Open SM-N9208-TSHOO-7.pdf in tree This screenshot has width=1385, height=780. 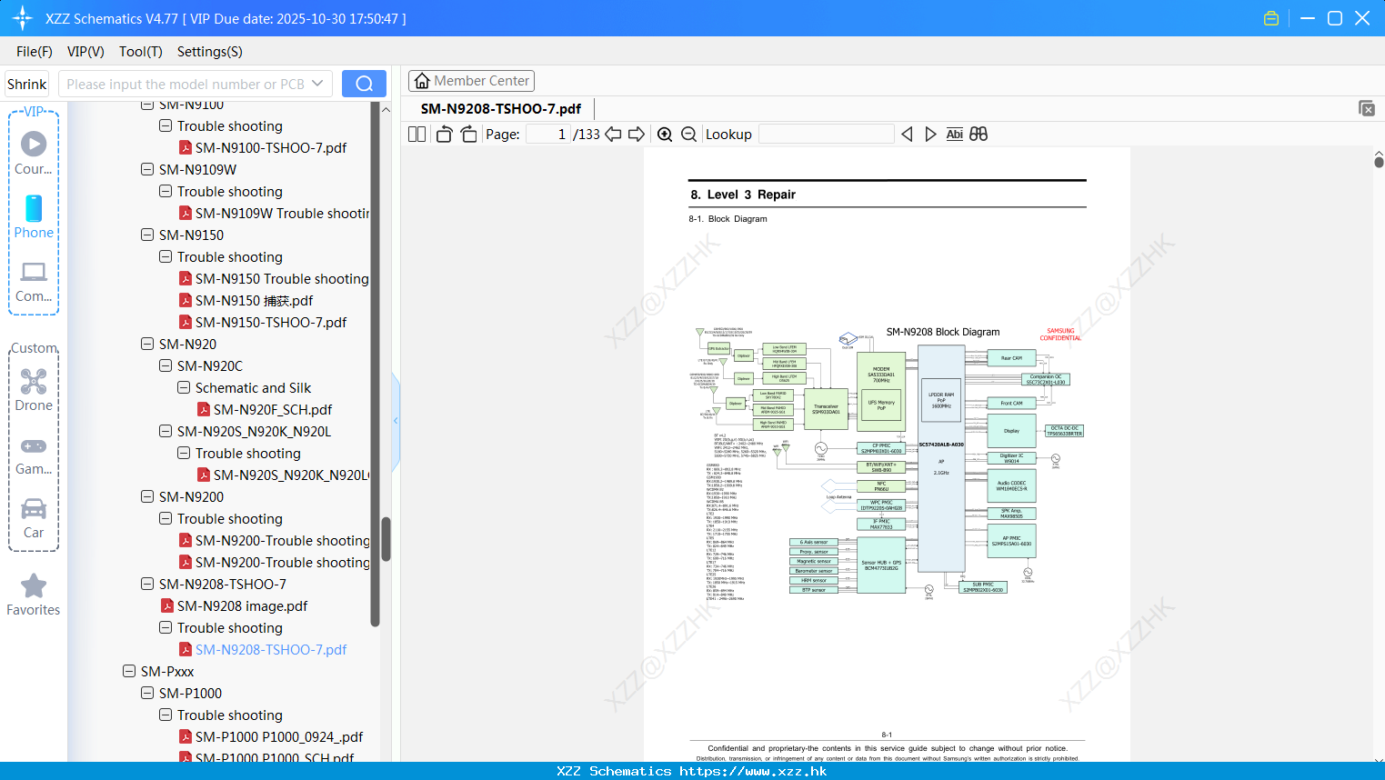coord(271,649)
